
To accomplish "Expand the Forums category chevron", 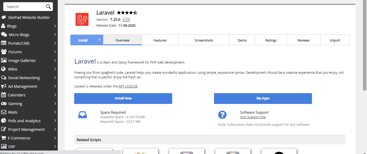I will point(55,52).
